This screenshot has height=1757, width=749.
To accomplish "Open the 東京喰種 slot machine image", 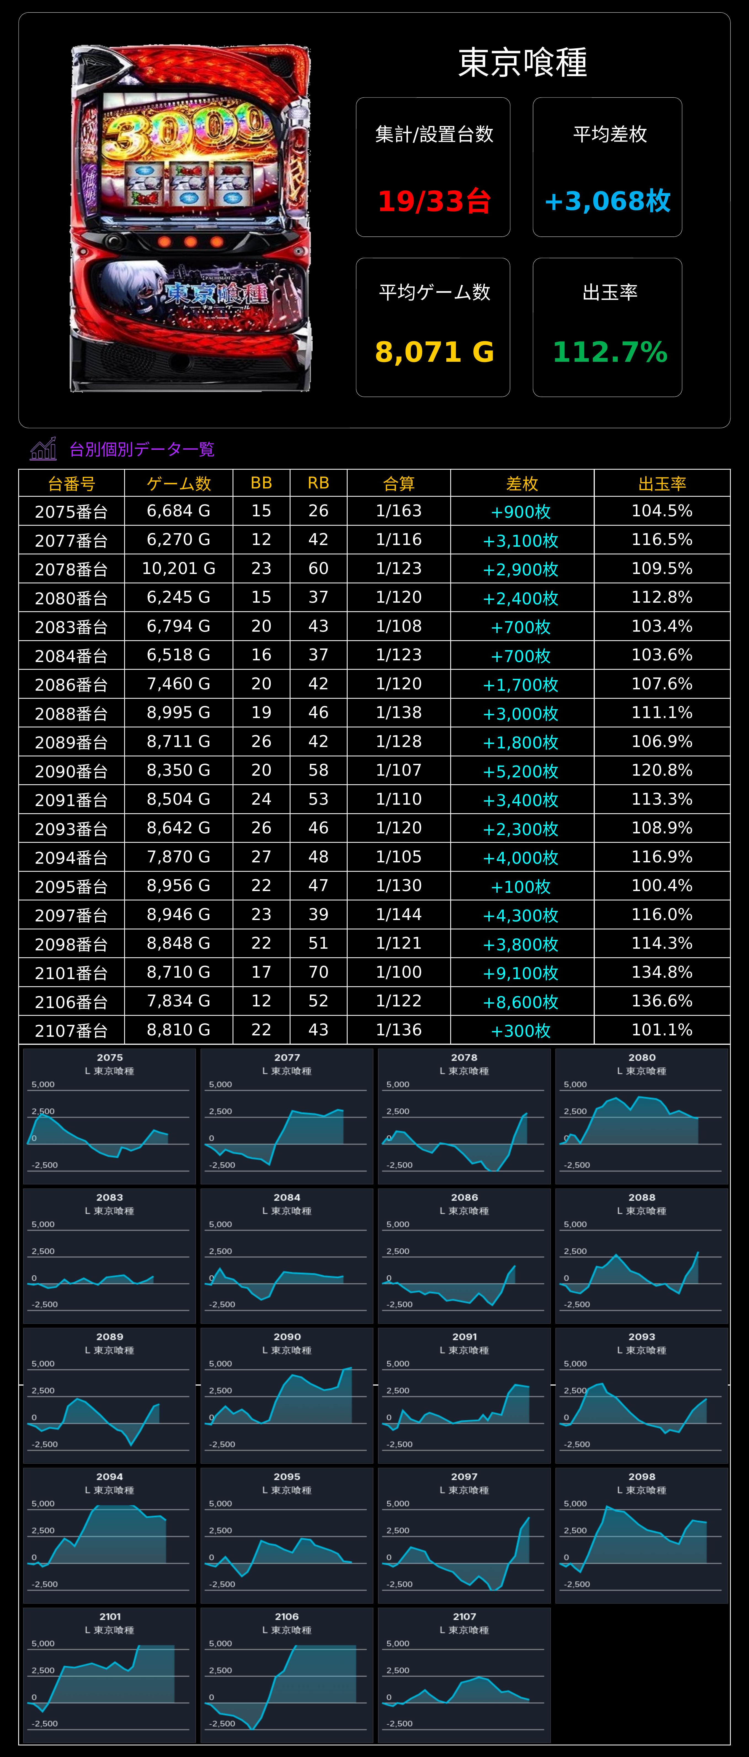I will coord(190,219).
